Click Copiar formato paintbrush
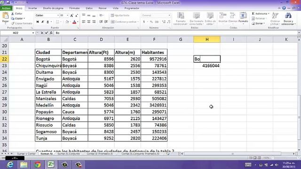Viewport: 301px width, 169px height. tap(22, 23)
